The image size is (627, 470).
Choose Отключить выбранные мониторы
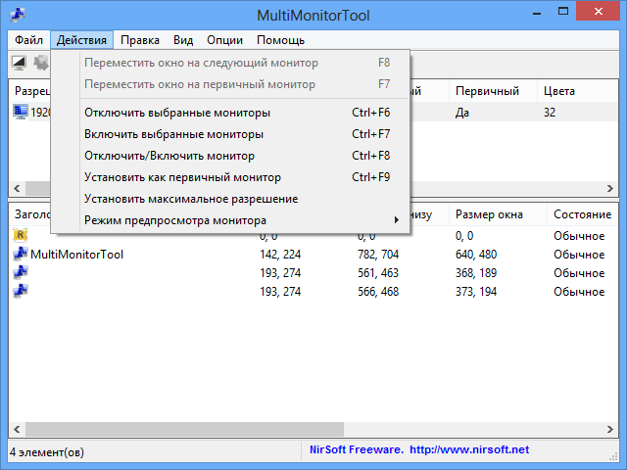coord(230,113)
